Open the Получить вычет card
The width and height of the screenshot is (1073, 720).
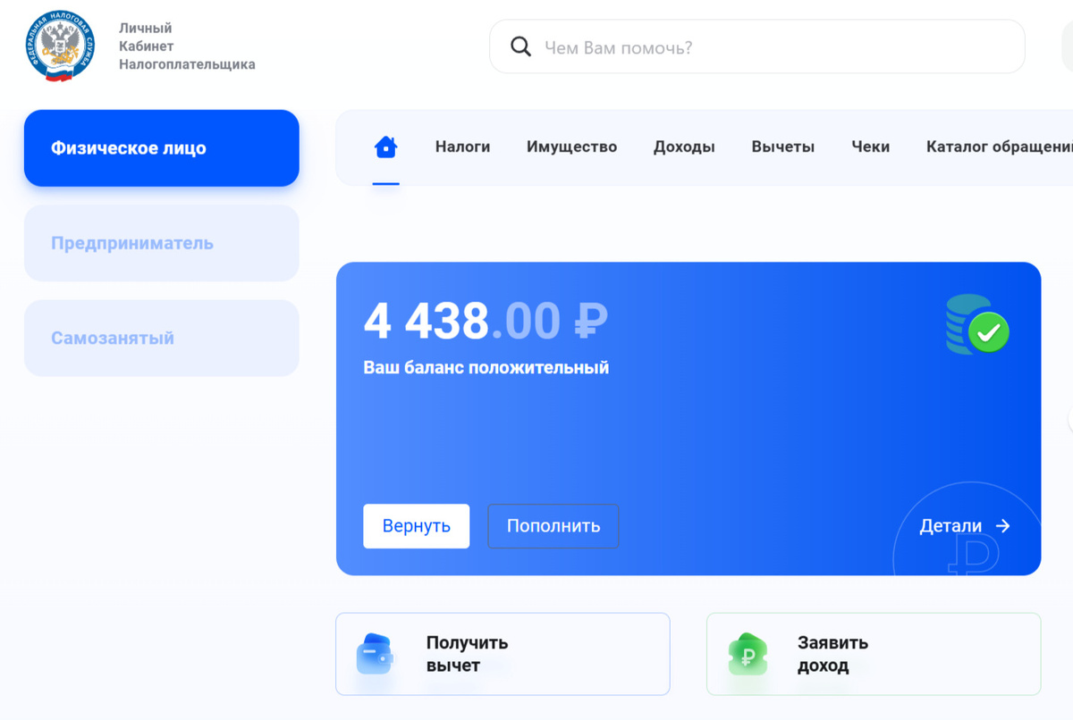[503, 654]
